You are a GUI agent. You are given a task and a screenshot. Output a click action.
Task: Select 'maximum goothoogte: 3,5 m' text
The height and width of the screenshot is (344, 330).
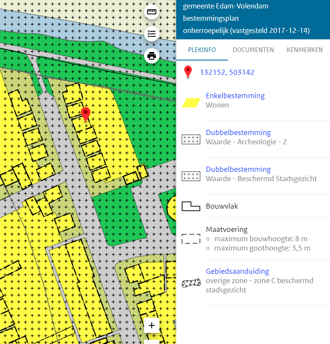[x=262, y=248]
